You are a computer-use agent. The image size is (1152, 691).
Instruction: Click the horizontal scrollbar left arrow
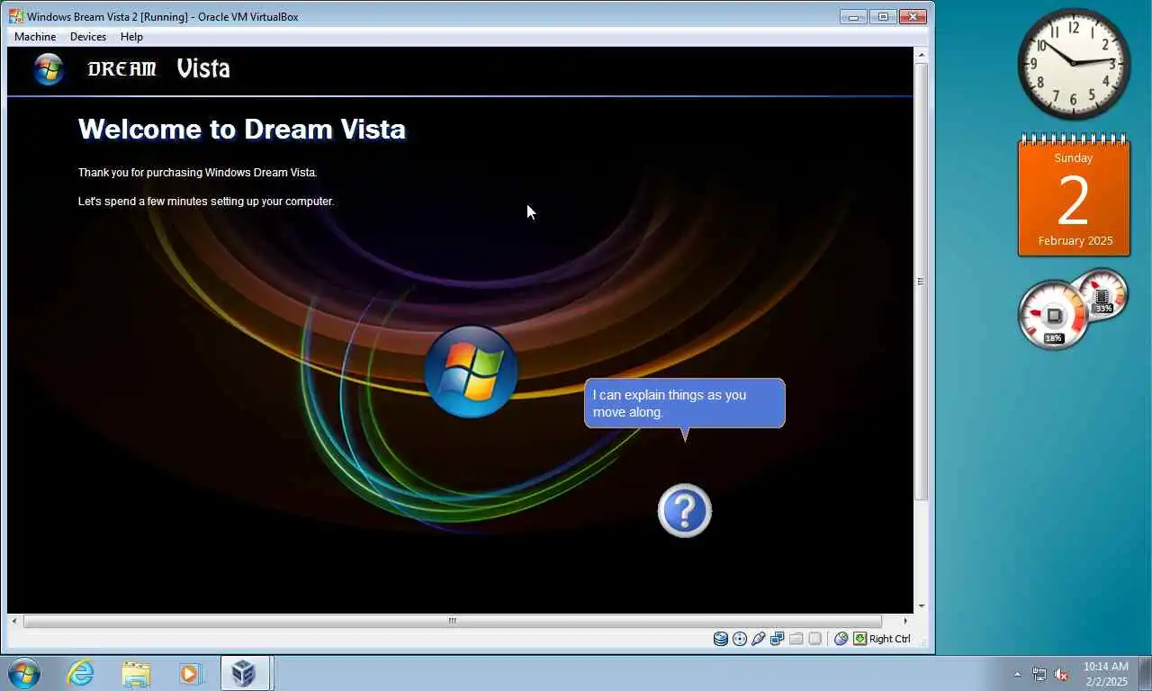pyautogui.click(x=14, y=621)
